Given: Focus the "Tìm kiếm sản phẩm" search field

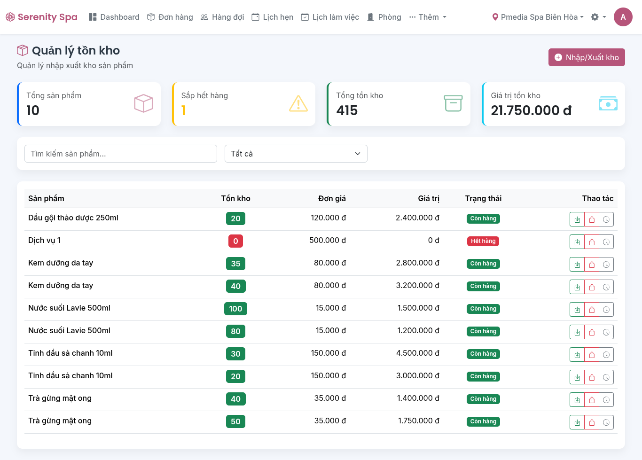Looking at the screenshot, I should click(121, 154).
